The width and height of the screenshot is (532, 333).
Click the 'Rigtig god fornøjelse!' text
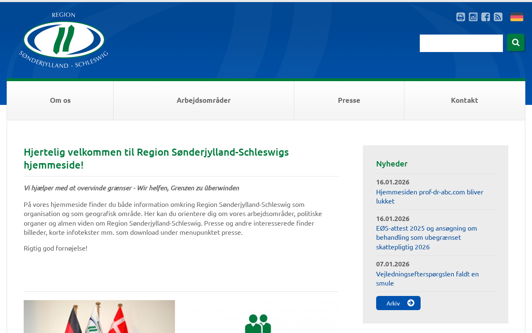point(56,248)
